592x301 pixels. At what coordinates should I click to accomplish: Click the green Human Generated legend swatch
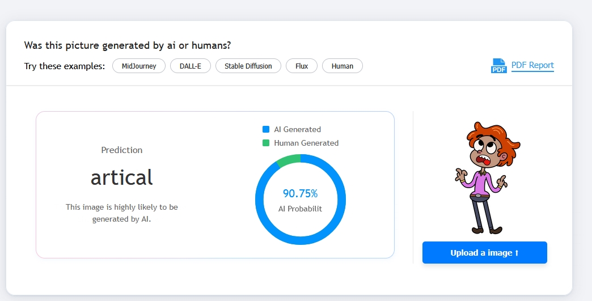[x=266, y=143]
